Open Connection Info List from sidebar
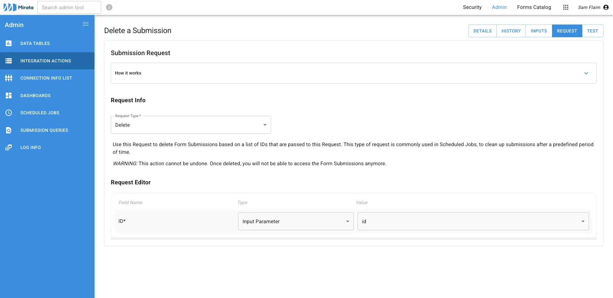This screenshot has width=613, height=298. pyautogui.click(x=46, y=78)
